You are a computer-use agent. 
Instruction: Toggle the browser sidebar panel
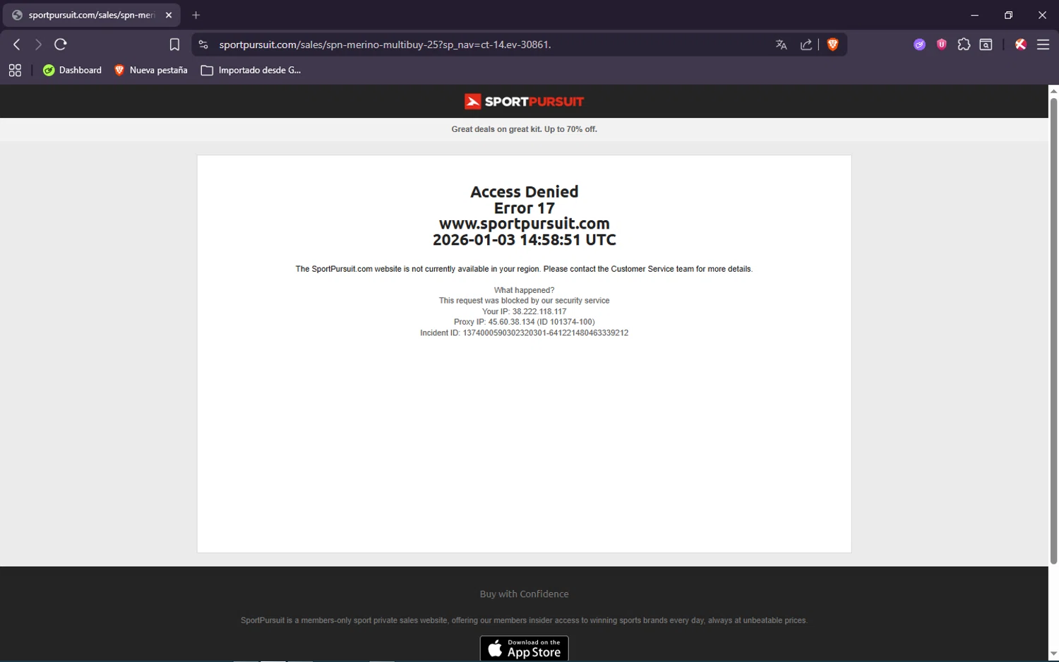click(986, 44)
